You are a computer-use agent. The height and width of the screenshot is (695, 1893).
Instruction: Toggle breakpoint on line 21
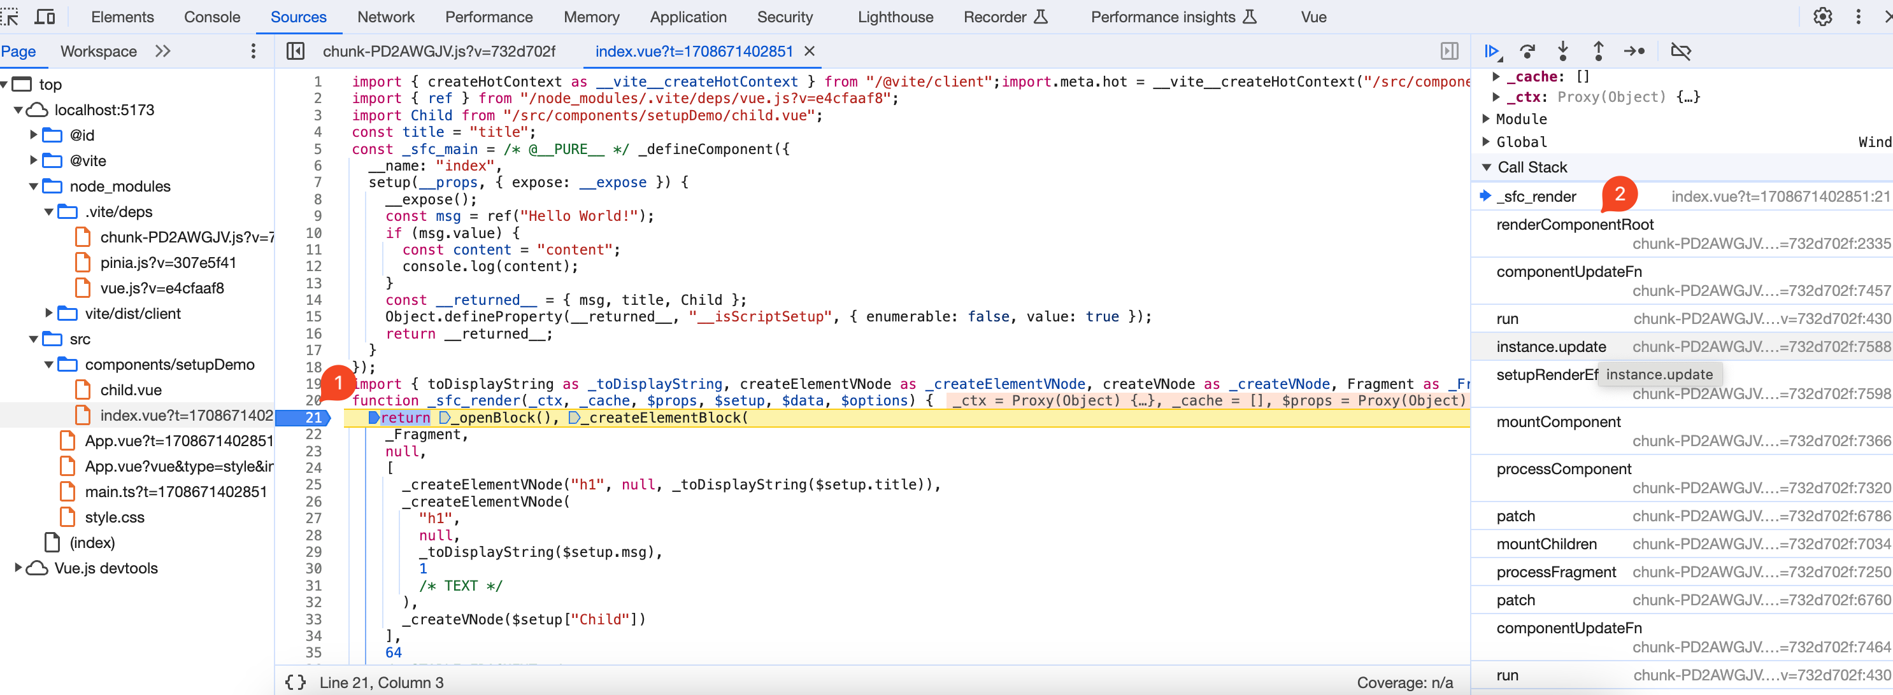314,418
